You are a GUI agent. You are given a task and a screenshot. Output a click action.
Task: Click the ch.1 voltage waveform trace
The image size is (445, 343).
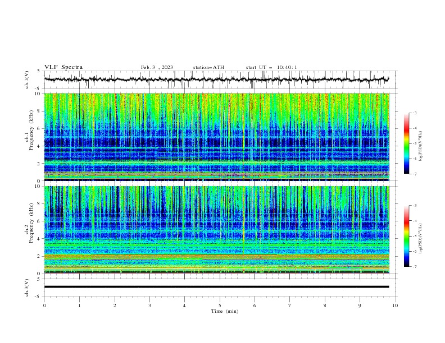click(x=216, y=80)
